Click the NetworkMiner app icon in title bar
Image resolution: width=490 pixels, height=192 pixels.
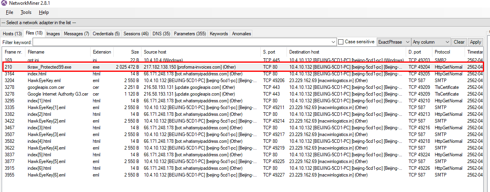click(x=4, y=3)
